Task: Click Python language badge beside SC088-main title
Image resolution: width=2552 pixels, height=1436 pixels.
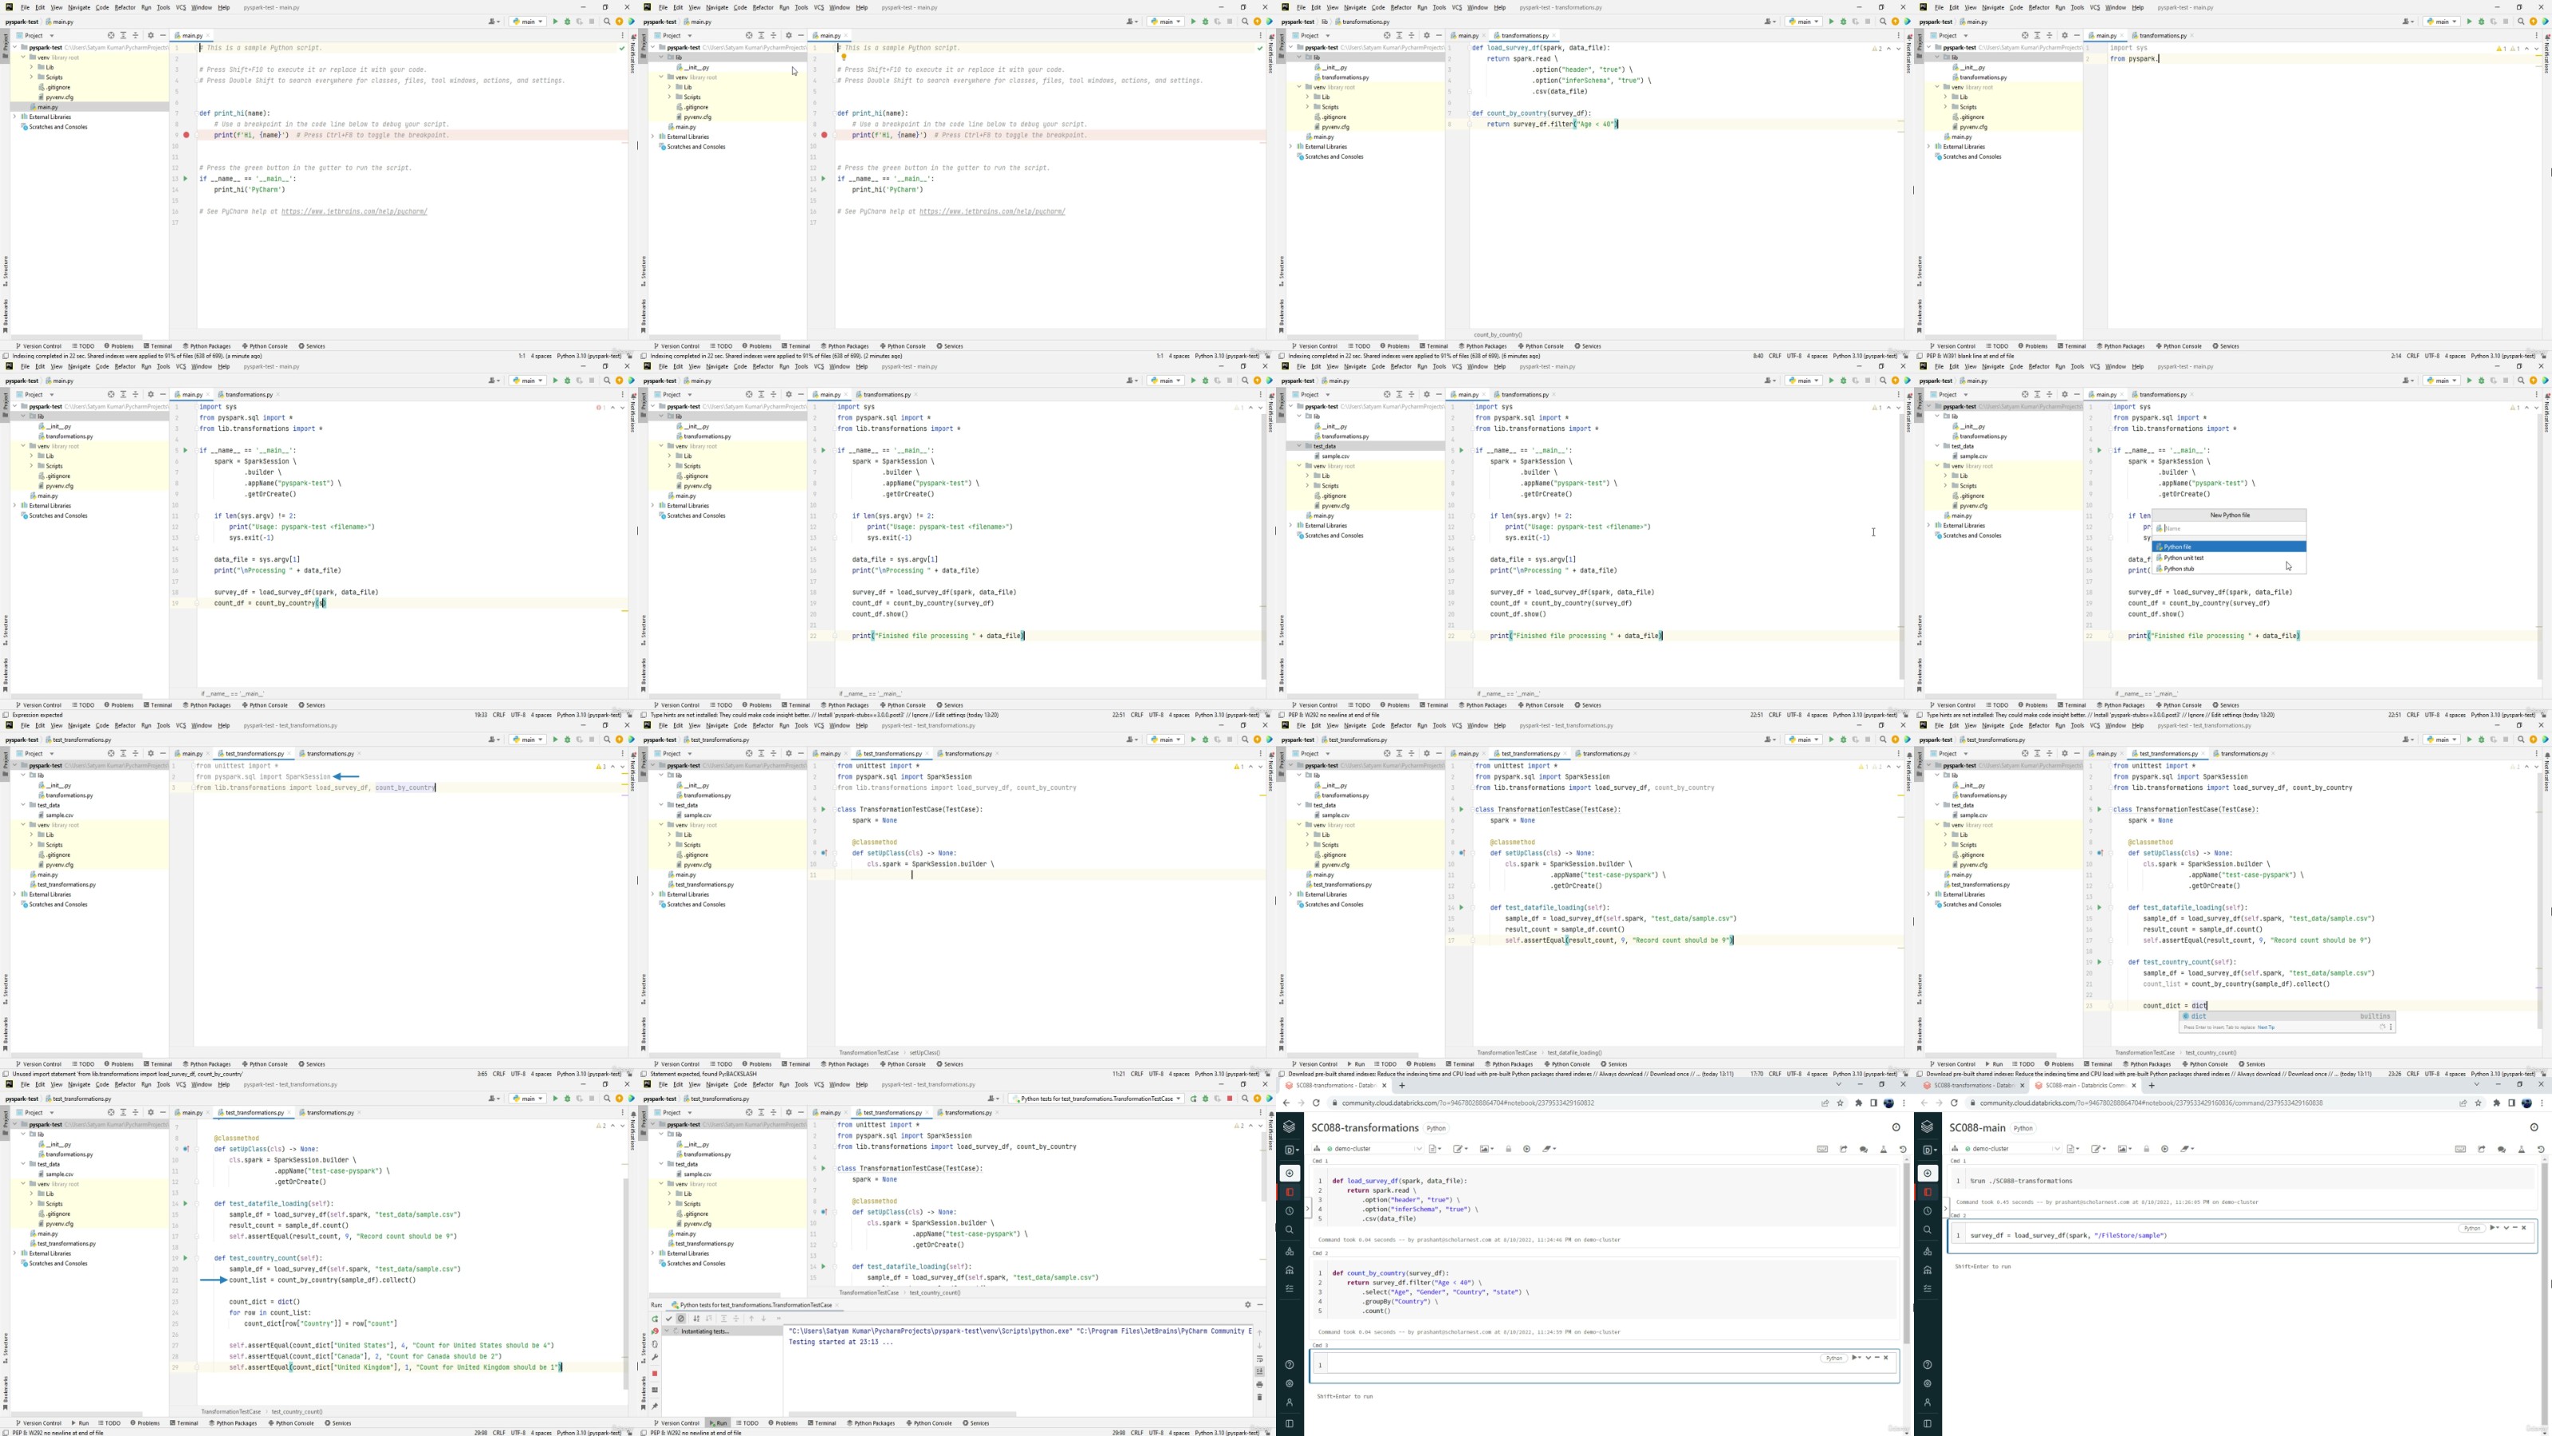Action: pos(2023,1128)
